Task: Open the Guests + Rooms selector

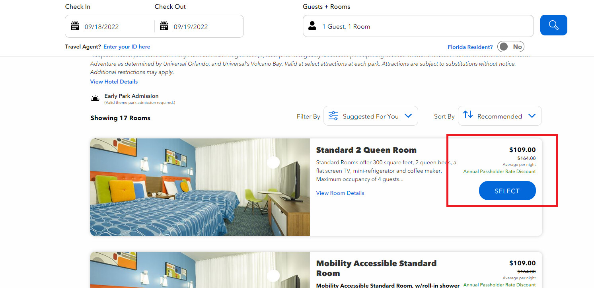Action: click(418, 26)
